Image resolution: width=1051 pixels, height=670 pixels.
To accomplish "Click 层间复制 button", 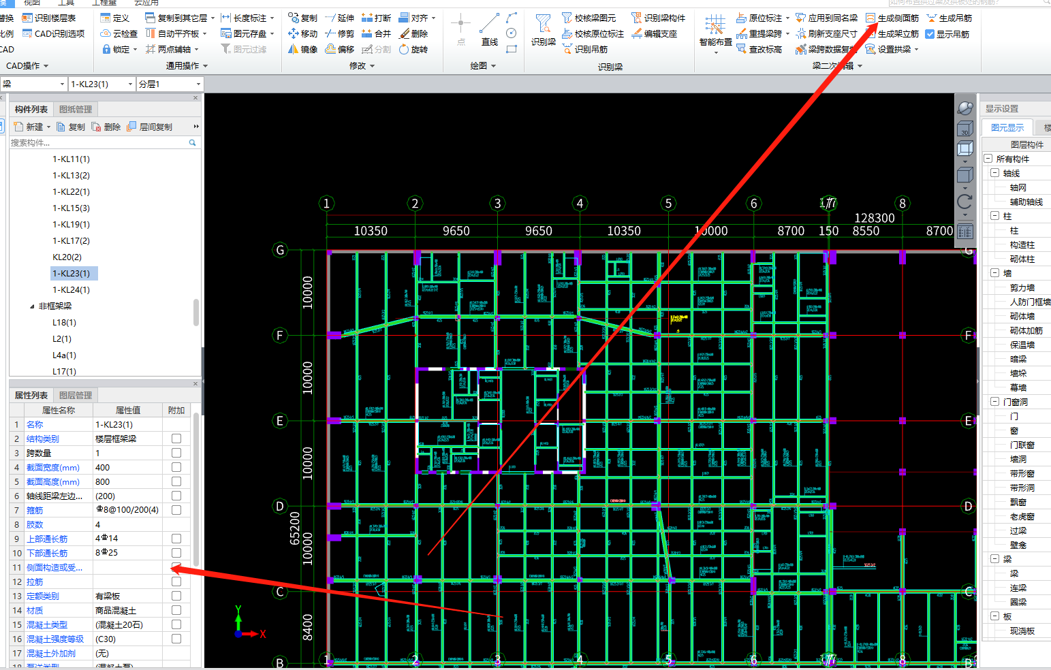I will click(x=149, y=127).
